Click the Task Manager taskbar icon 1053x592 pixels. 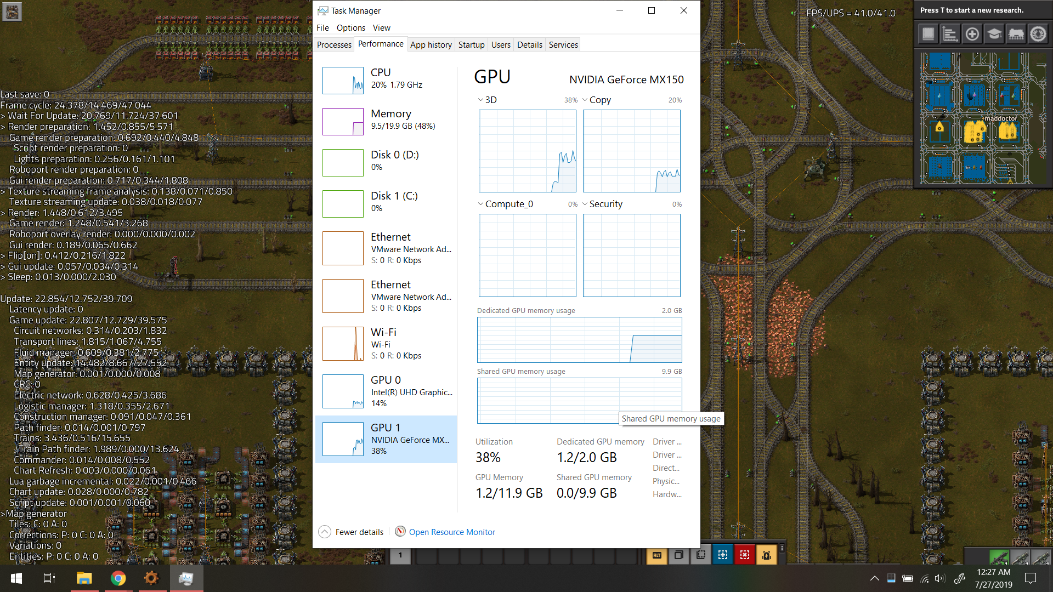[186, 578]
